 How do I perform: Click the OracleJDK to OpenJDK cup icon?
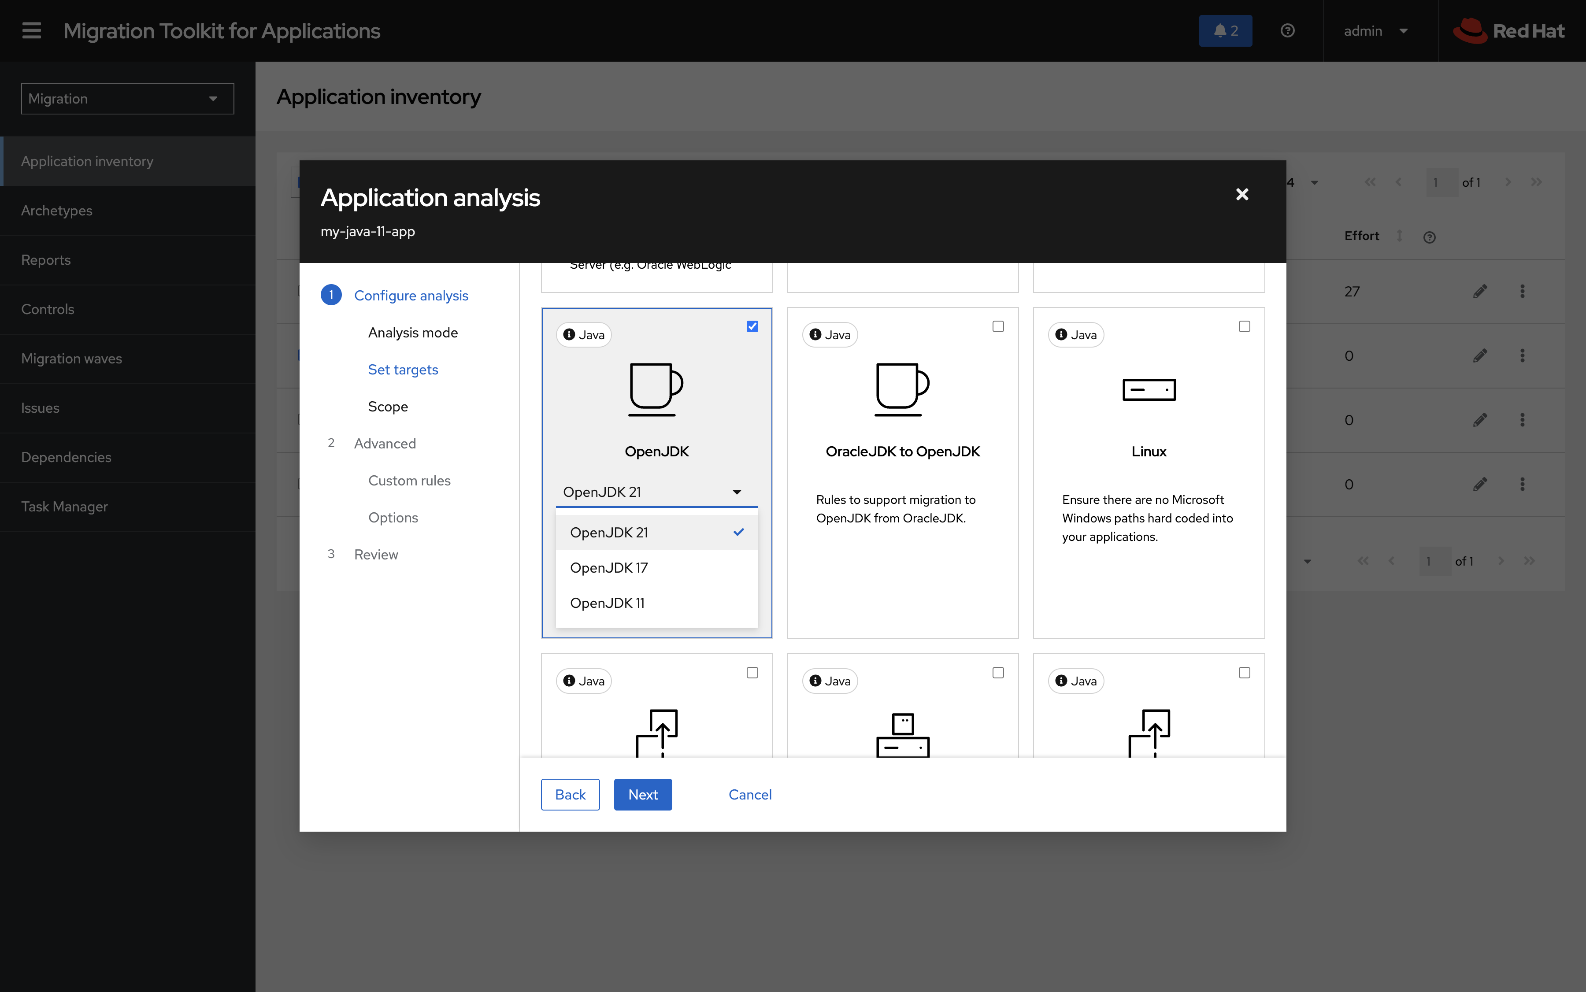click(x=902, y=389)
